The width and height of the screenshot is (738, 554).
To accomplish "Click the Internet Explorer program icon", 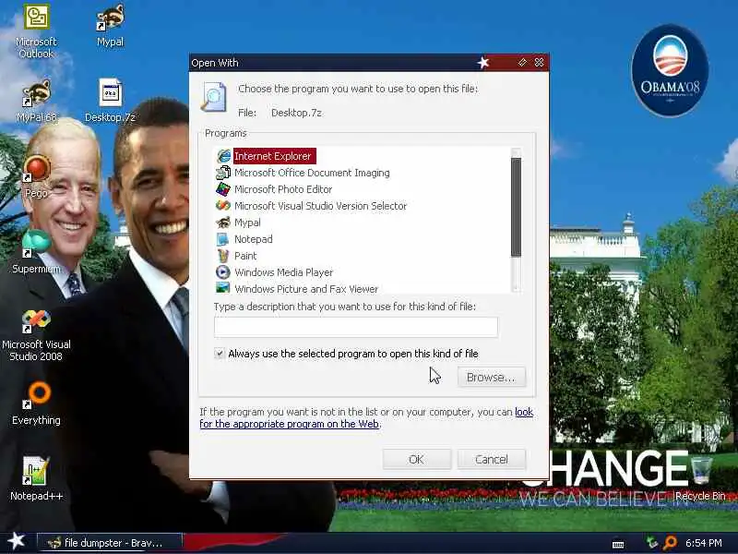I will click(x=223, y=156).
